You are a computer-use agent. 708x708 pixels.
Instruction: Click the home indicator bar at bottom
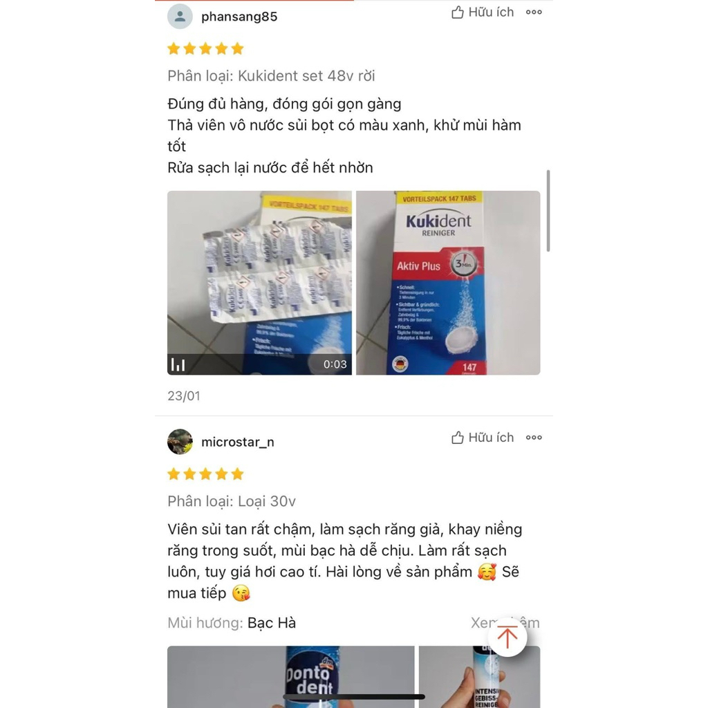tap(354, 697)
